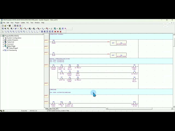Insert Set coil using the S icon
The width and height of the screenshot is (175, 131).
click(x=42, y=32)
